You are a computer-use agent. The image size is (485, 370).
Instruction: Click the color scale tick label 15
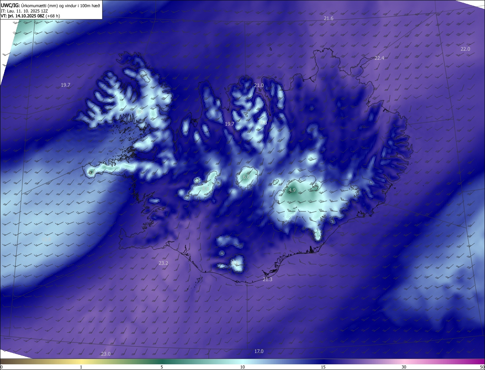[323, 367]
